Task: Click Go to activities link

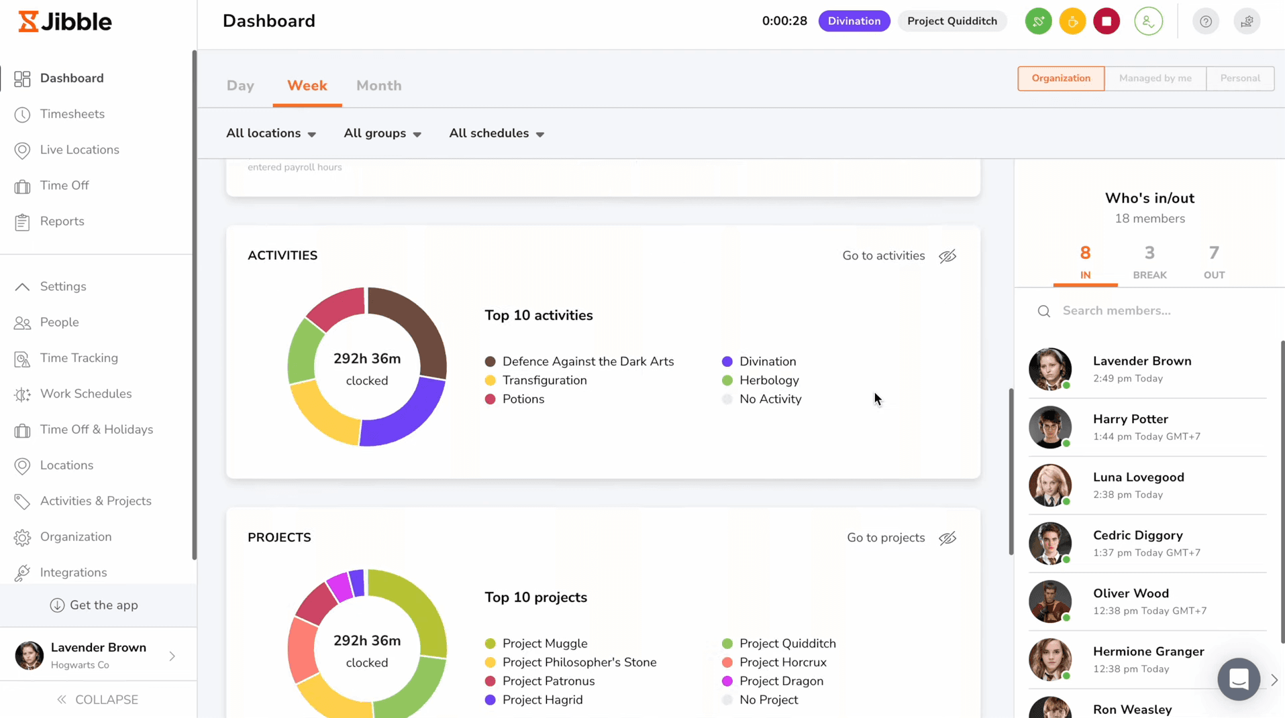Action: (883, 256)
